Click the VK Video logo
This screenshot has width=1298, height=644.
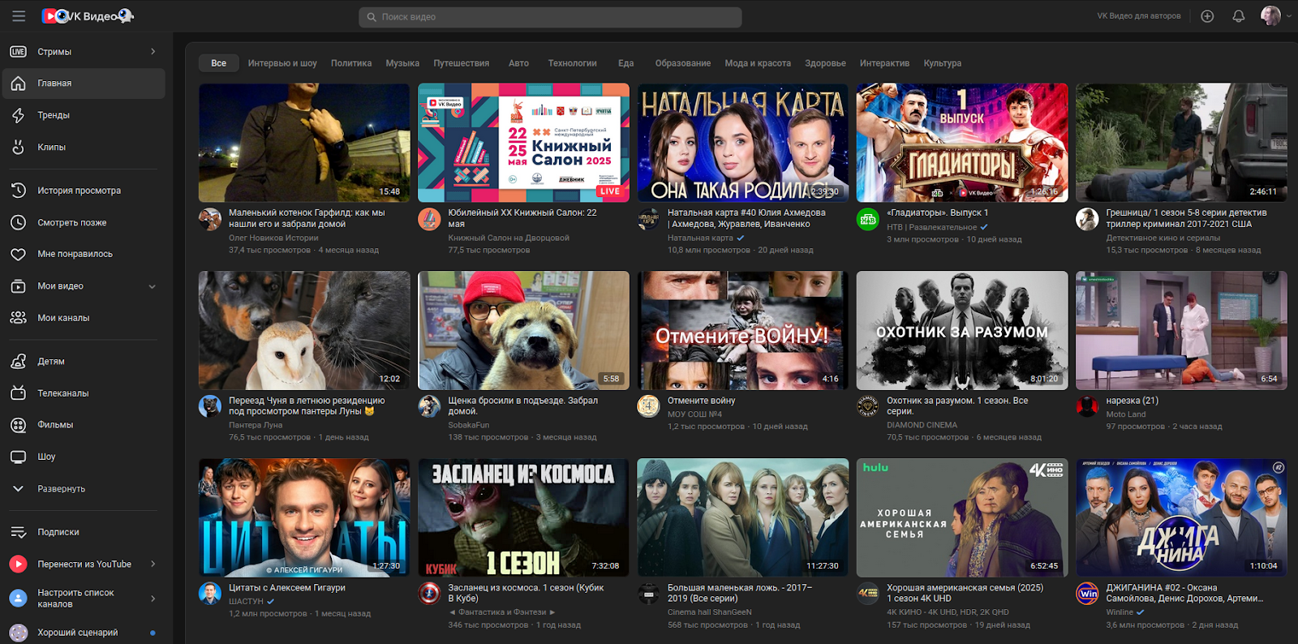[87, 16]
